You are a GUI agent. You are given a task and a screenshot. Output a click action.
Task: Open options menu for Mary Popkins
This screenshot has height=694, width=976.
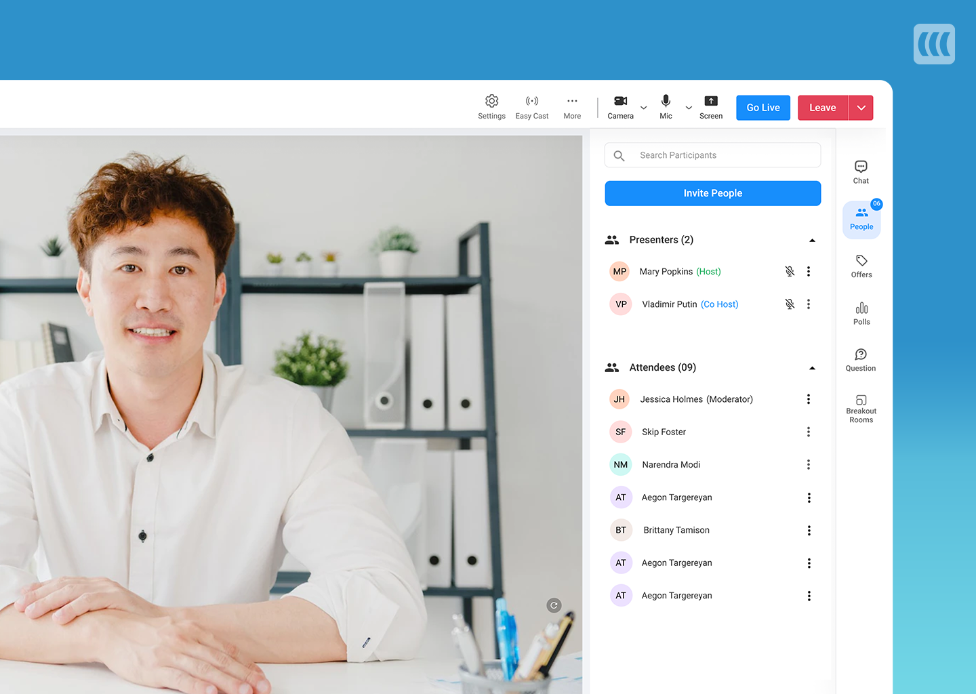[x=809, y=271]
